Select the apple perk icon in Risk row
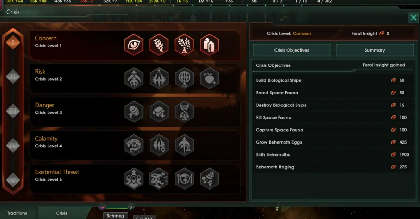Screen dimensions: 420x219 [x=209, y=78]
